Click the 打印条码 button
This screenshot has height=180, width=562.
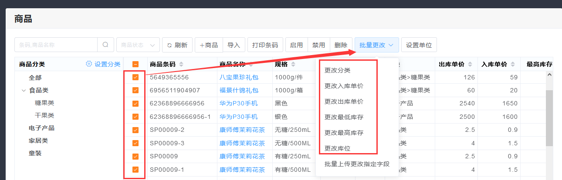[265, 45]
